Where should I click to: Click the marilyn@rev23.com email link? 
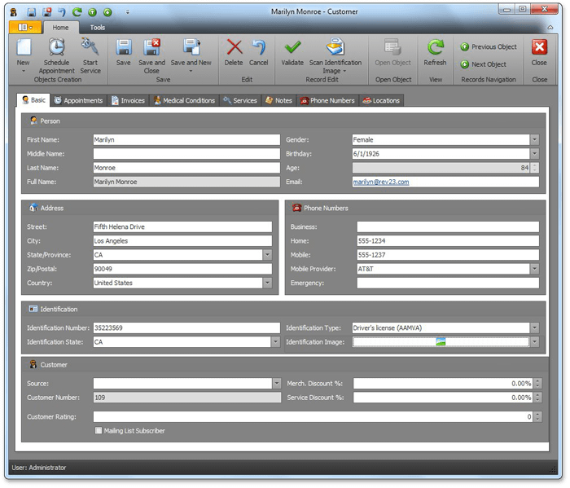(x=380, y=182)
